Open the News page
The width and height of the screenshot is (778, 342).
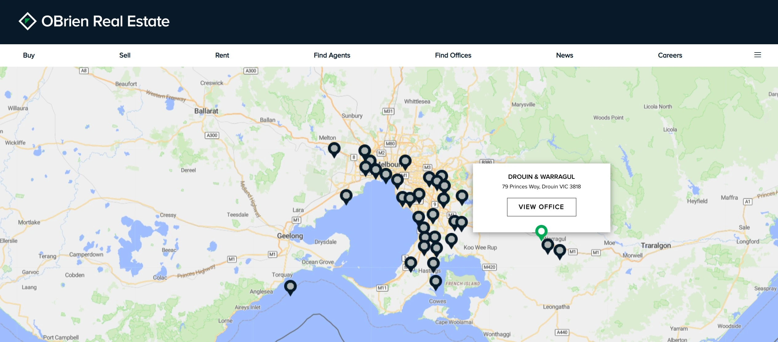point(564,55)
